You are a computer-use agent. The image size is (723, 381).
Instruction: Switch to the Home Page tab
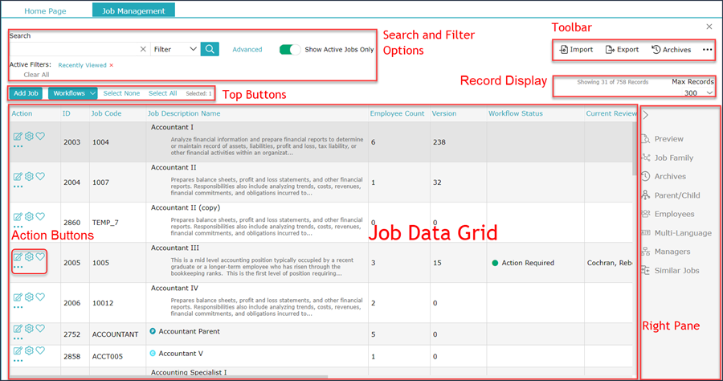point(45,10)
